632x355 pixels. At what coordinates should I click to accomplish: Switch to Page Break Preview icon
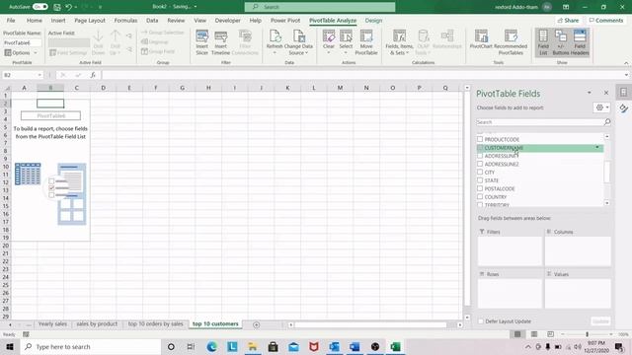pyautogui.click(x=551, y=334)
